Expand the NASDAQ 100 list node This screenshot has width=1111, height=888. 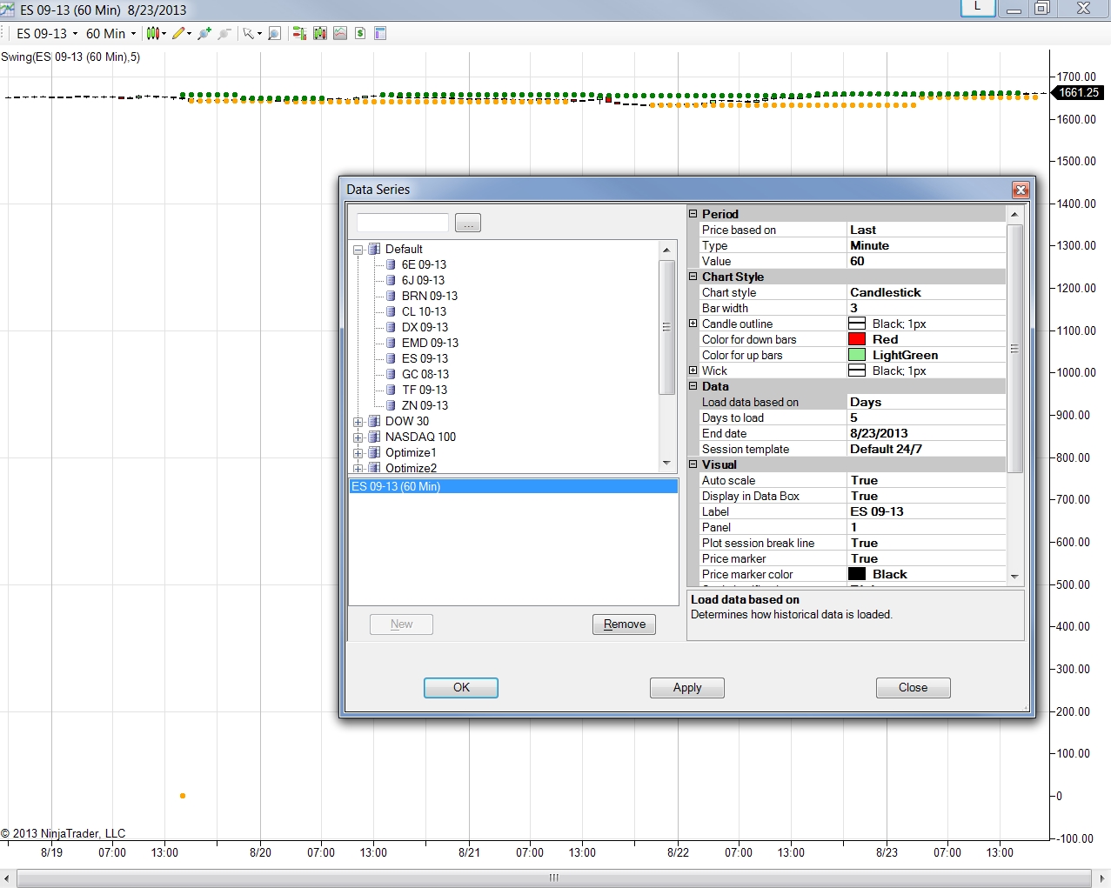click(x=358, y=437)
